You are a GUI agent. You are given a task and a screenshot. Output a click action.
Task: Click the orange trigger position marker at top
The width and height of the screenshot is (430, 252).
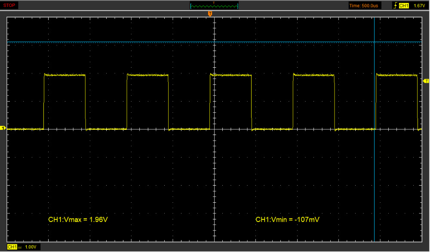click(210, 14)
